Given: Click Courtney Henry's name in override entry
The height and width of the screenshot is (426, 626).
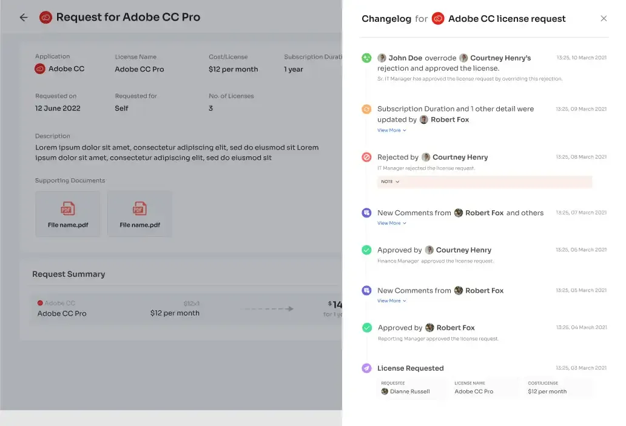Looking at the screenshot, I should pyautogui.click(x=500, y=58).
